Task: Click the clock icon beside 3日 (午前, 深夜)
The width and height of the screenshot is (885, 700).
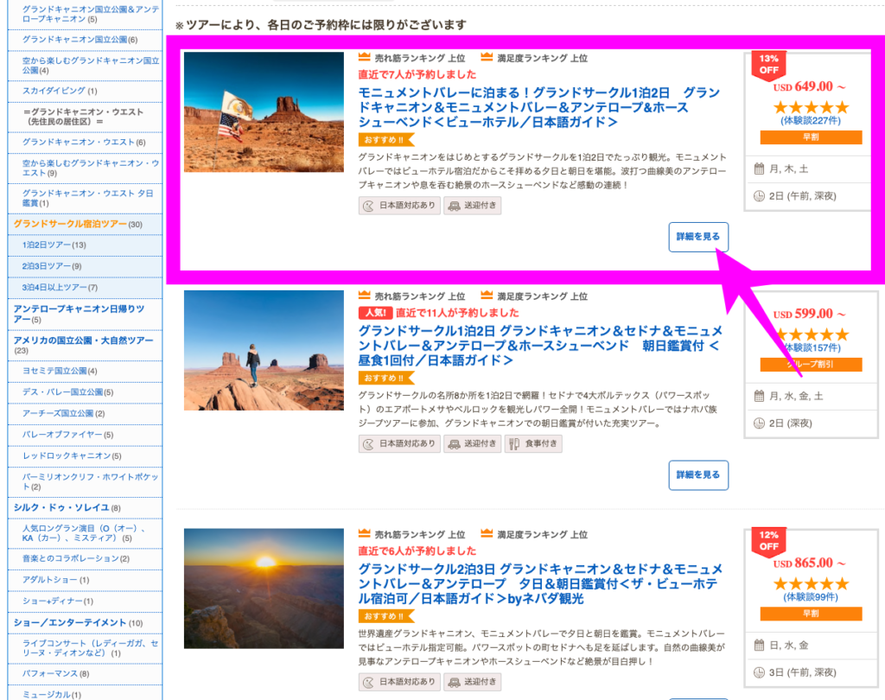Action: coord(759,671)
